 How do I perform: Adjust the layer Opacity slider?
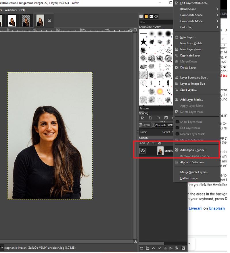click(x=157, y=138)
